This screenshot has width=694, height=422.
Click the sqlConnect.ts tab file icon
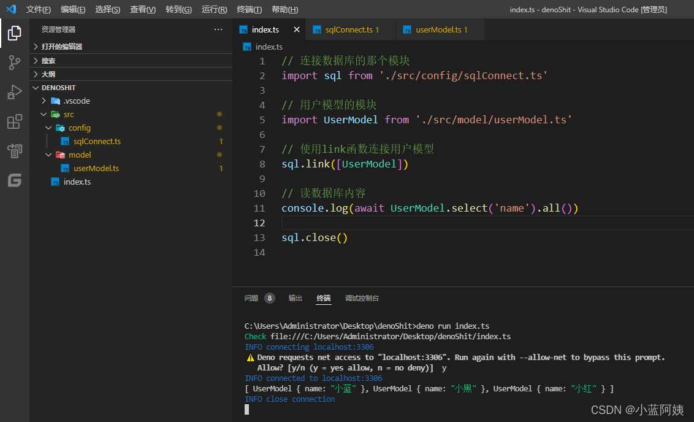click(x=317, y=29)
